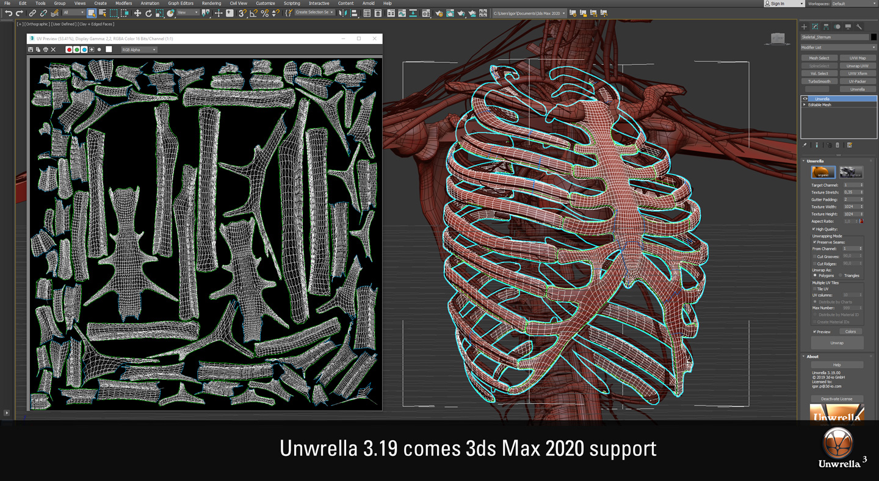Click the Deactivate License button
This screenshot has width=879, height=481.
point(837,399)
